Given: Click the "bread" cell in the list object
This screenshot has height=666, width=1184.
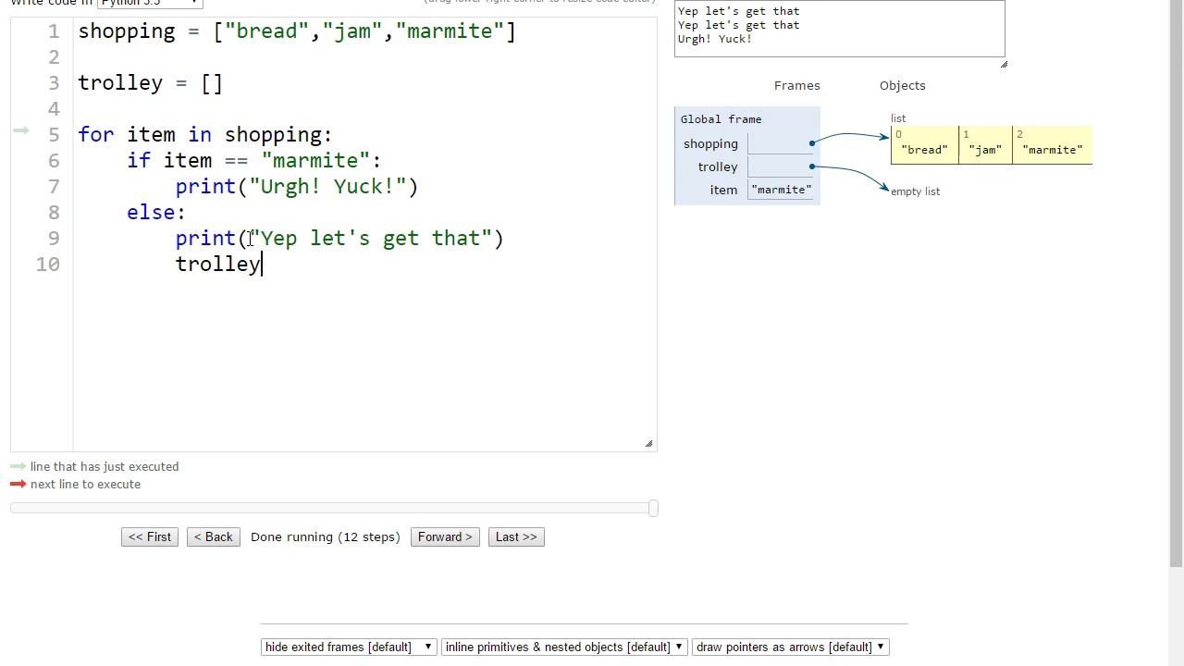Looking at the screenshot, I should coord(924,149).
